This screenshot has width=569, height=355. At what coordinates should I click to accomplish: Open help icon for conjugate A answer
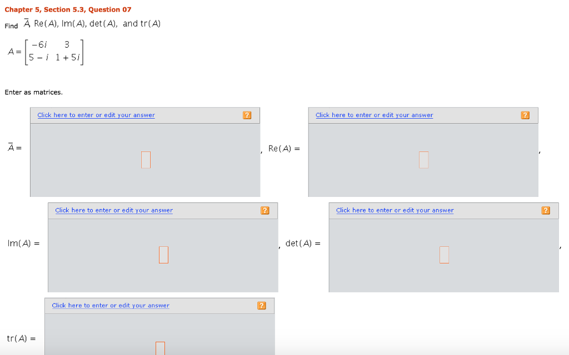pos(247,115)
